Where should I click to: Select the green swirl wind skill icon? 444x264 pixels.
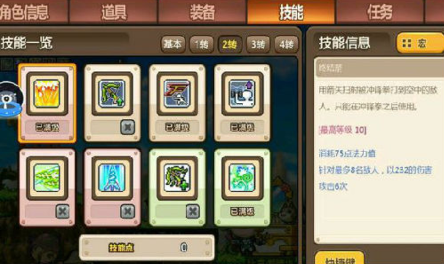[x=242, y=178]
